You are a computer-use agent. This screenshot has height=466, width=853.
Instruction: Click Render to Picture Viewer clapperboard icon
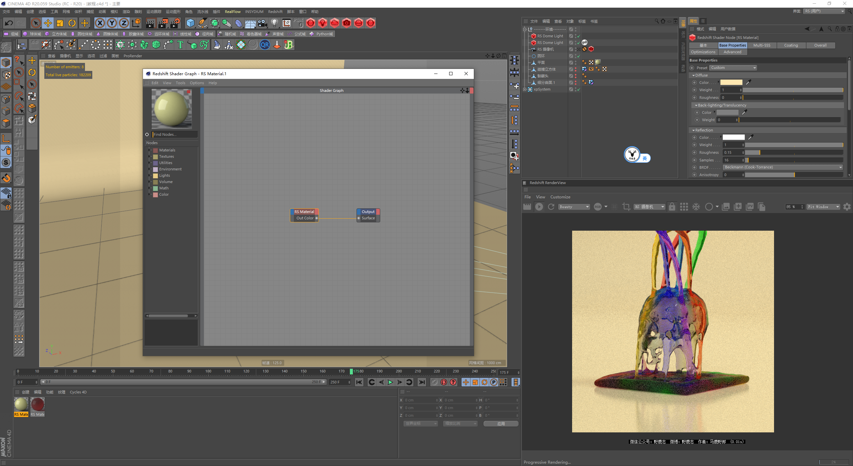tap(163, 23)
